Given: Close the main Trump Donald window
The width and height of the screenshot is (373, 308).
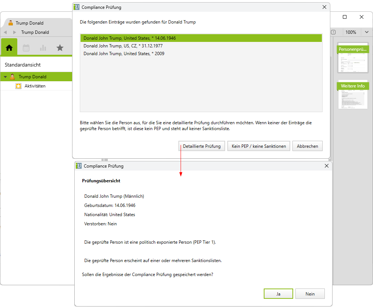Looking at the screenshot, I should (362, 17).
